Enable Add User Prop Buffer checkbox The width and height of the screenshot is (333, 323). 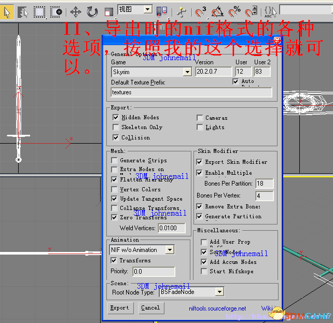(x=204, y=242)
